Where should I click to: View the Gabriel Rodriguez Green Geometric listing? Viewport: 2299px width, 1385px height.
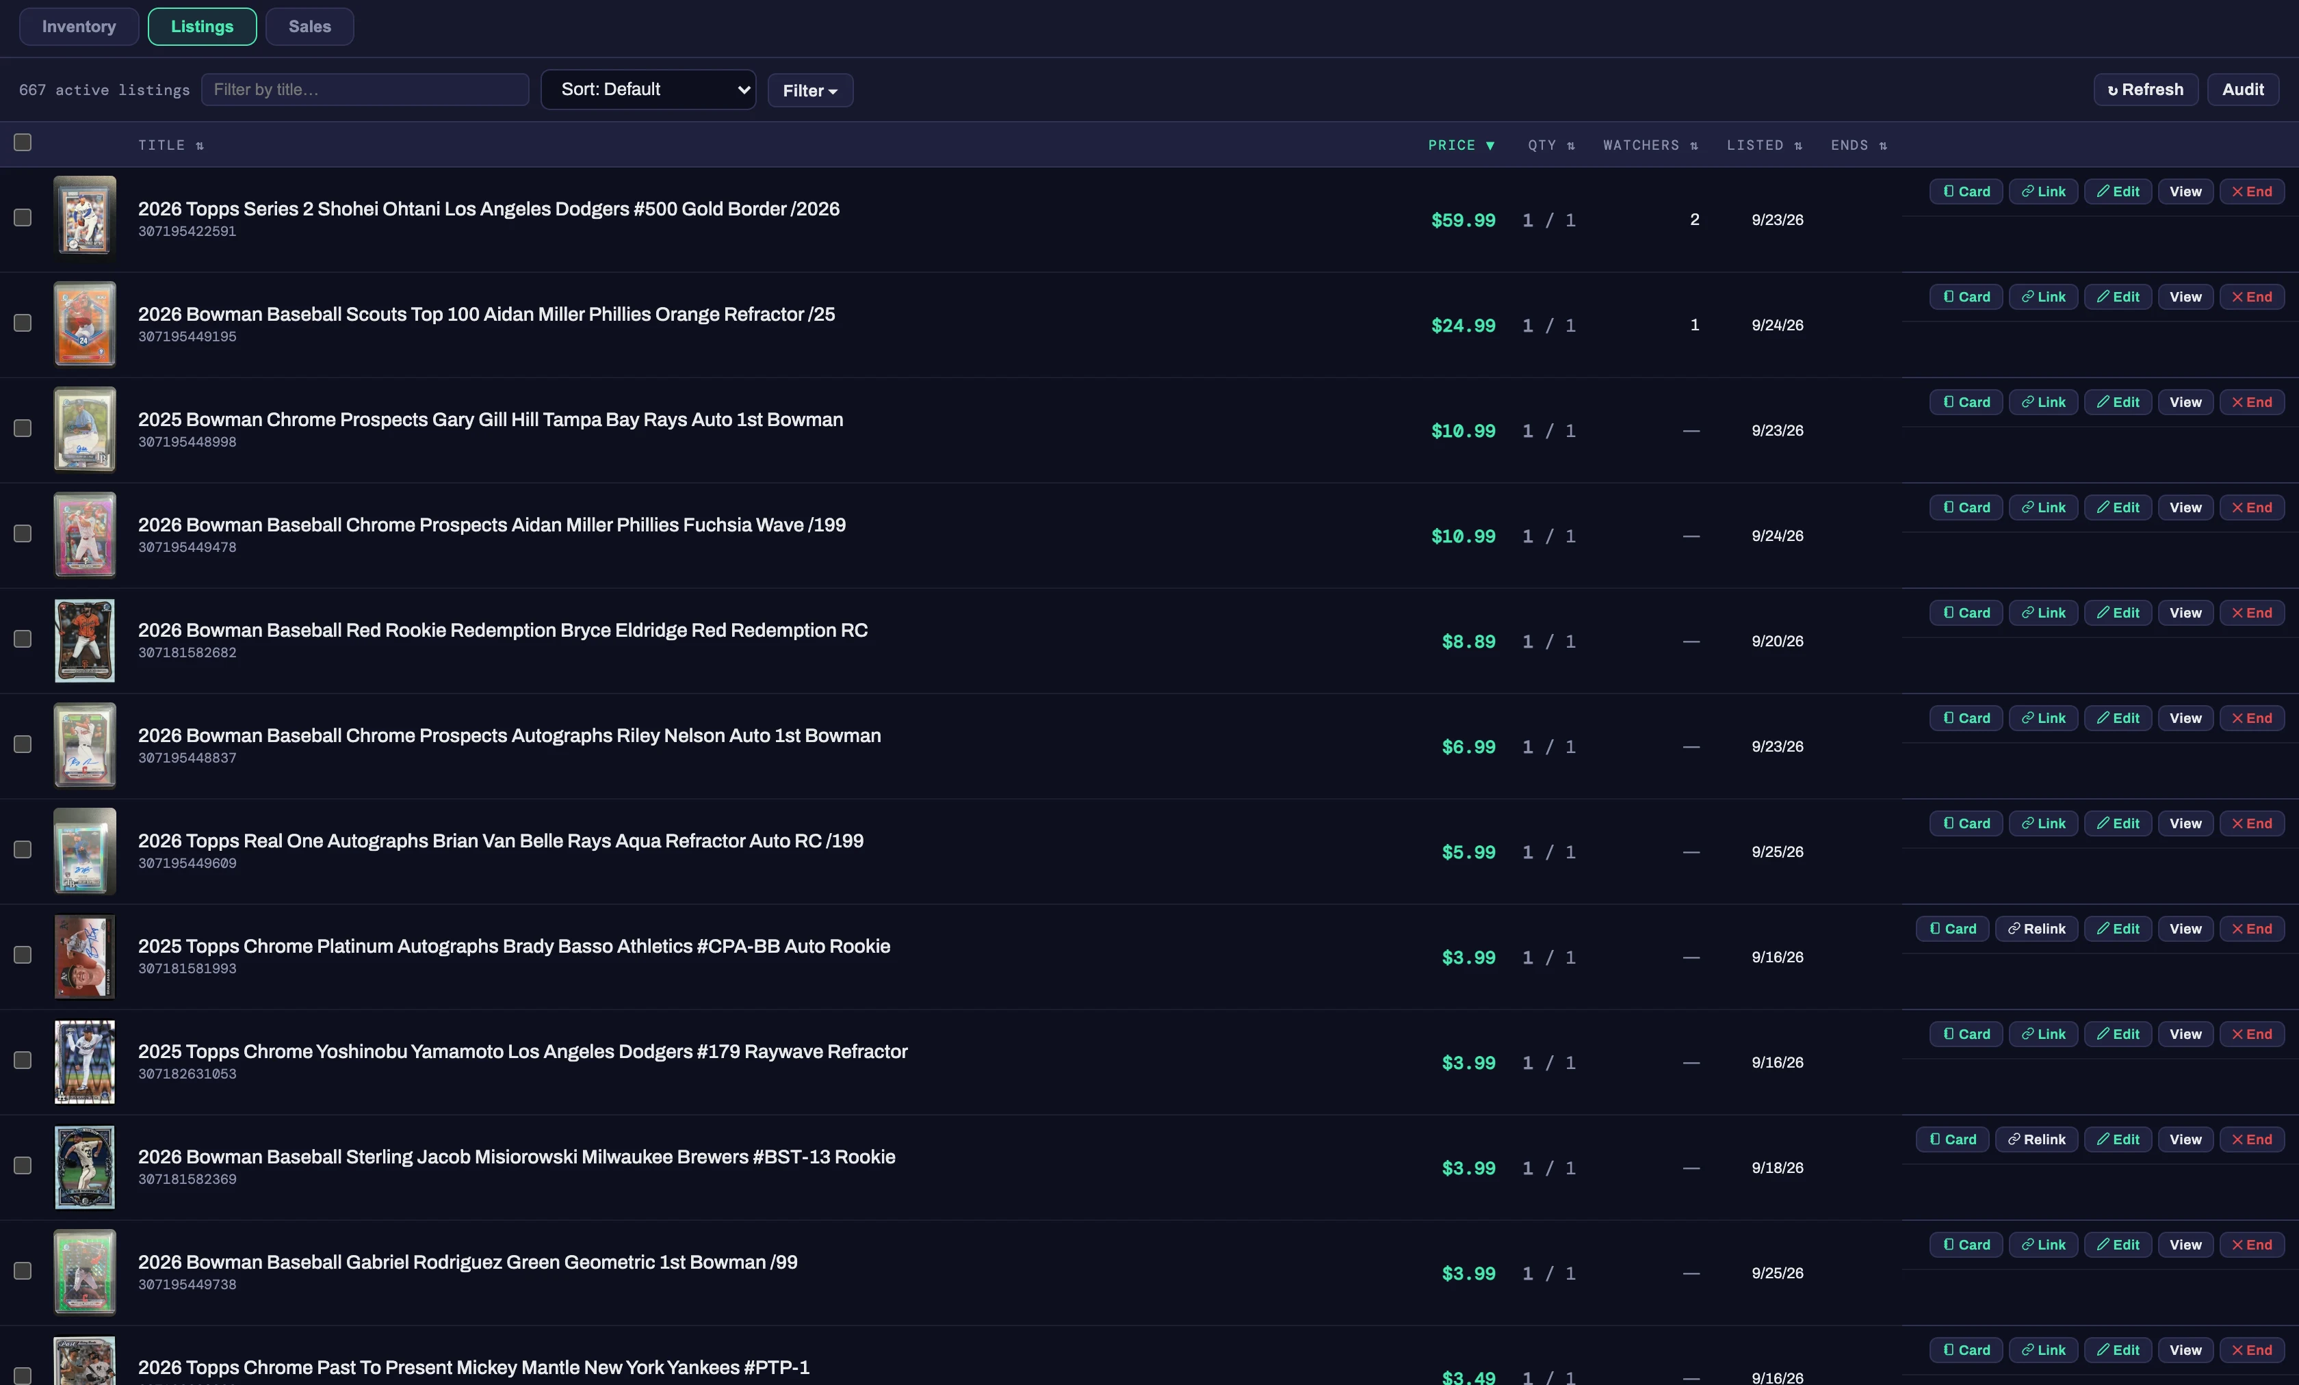click(2185, 1245)
